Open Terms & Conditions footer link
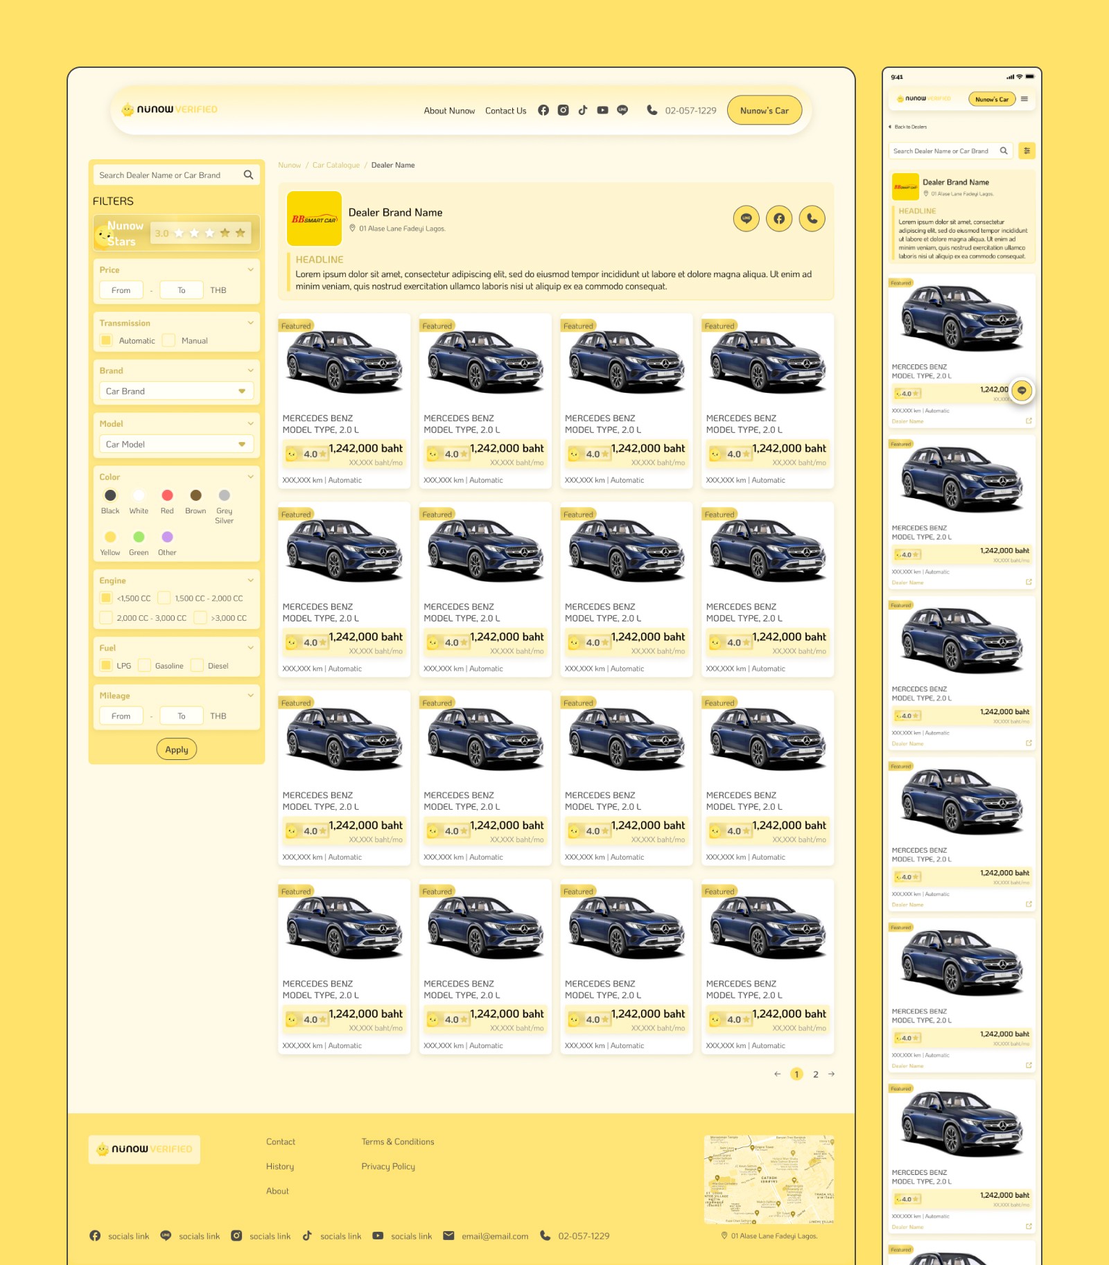This screenshot has width=1109, height=1265. tap(398, 1142)
